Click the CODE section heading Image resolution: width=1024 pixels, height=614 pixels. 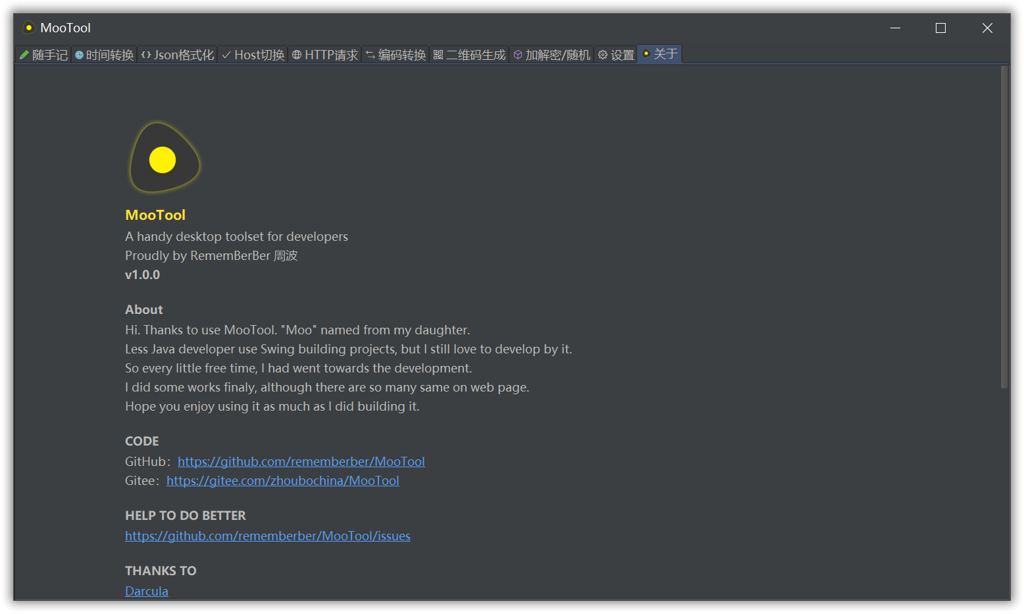coord(142,441)
